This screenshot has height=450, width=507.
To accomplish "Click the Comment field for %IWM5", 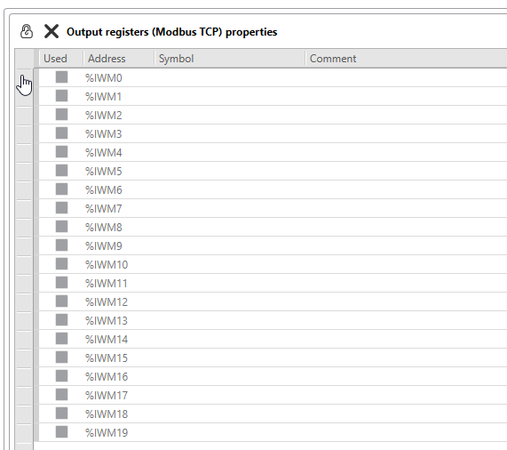I will [406, 171].
